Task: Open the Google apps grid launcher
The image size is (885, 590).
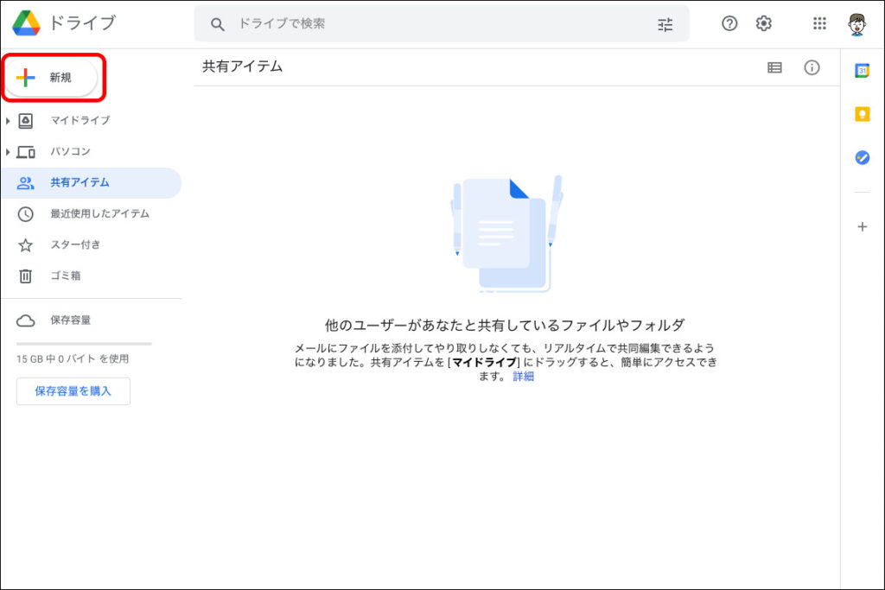Action: (819, 24)
